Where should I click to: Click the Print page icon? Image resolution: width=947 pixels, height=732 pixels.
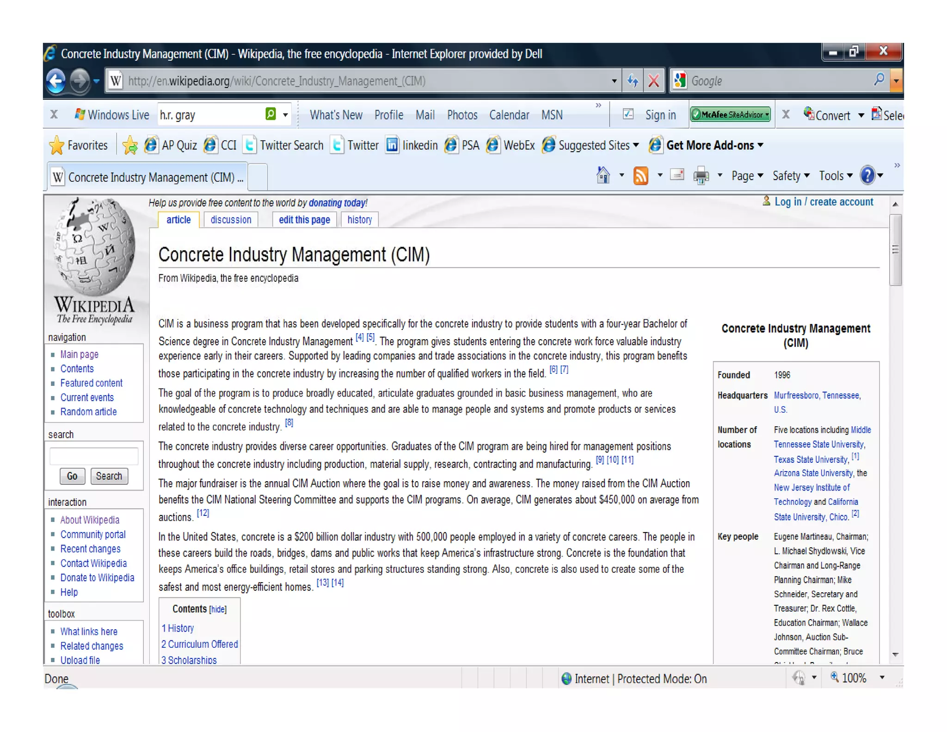pos(701,176)
